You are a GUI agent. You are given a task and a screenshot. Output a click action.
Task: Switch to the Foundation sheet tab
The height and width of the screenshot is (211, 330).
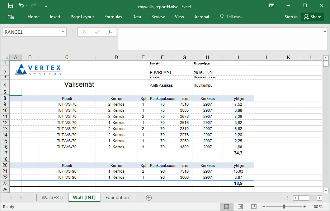coord(117,198)
